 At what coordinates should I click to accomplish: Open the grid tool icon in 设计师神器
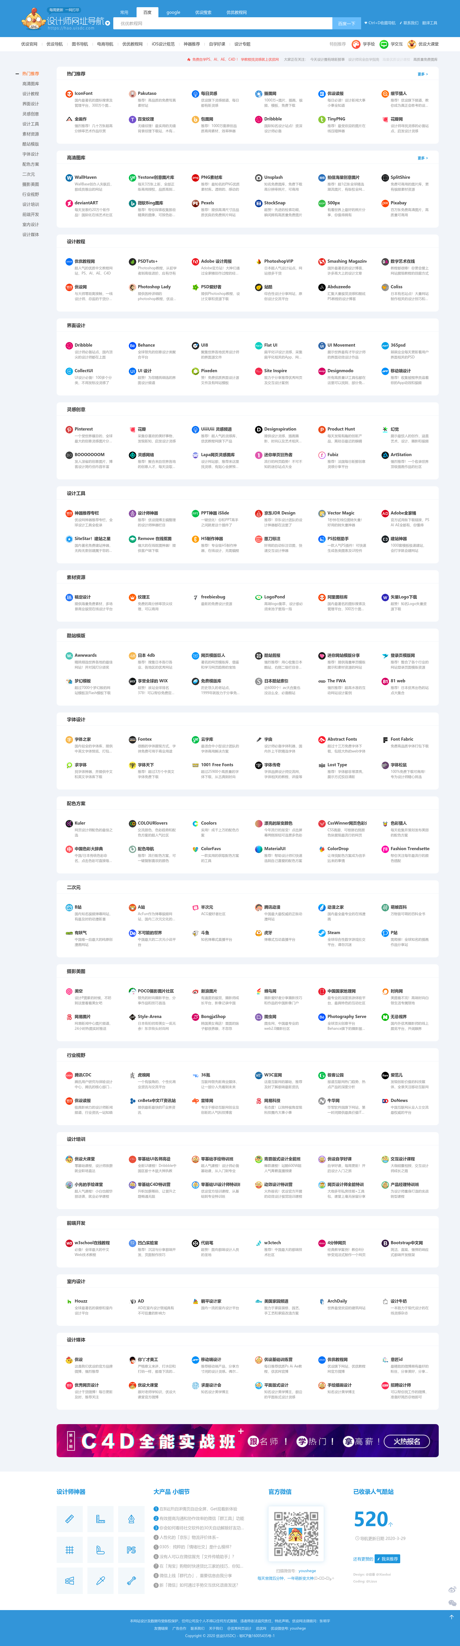[x=70, y=1549]
